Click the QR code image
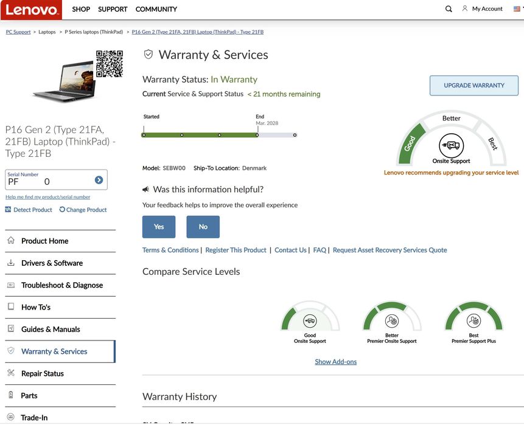Viewport: 524px width, 425px height. pyautogui.click(x=110, y=64)
